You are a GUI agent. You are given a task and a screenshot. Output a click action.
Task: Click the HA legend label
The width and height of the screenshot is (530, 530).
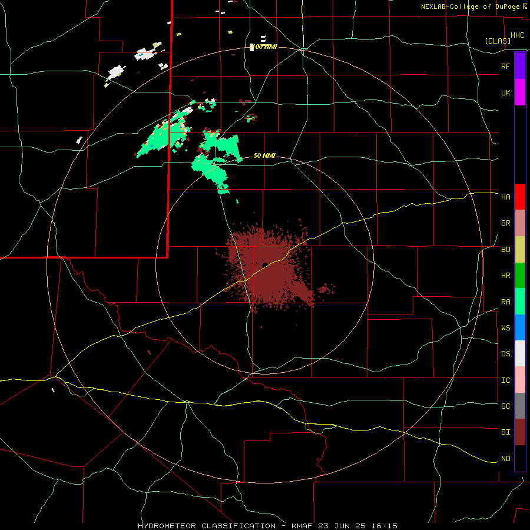click(505, 197)
